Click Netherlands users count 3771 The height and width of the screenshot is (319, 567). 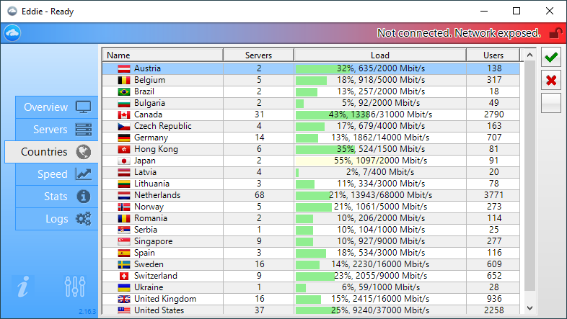click(x=494, y=195)
